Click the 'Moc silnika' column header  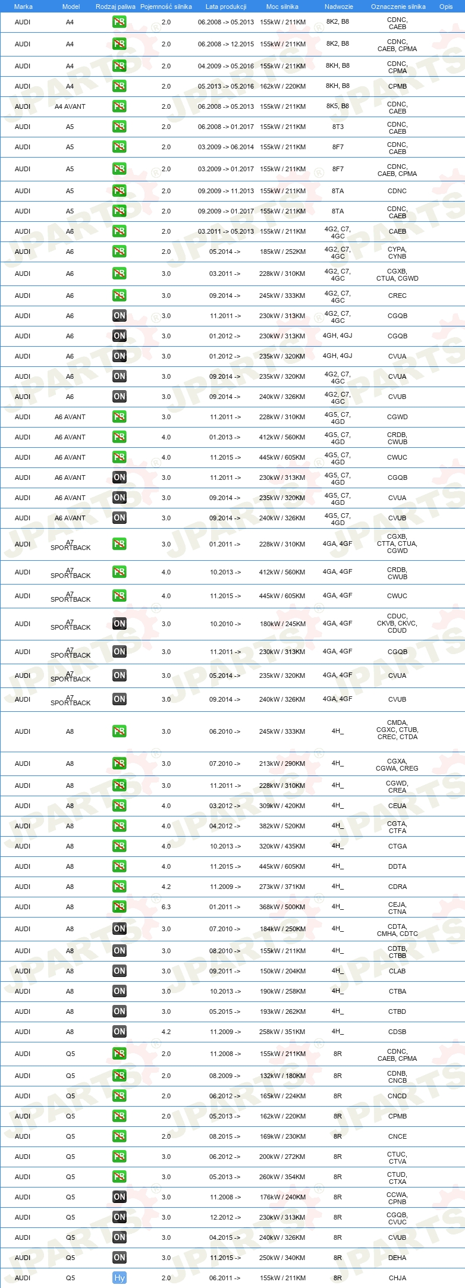[282, 7]
